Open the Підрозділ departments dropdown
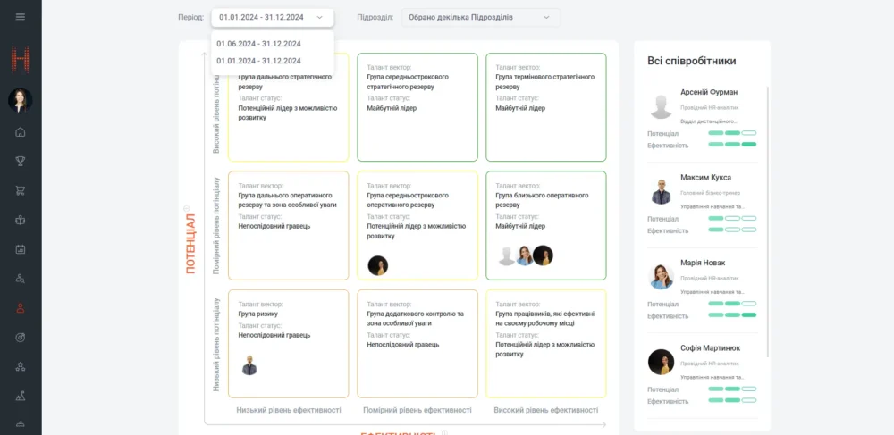The height and width of the screenshot is (435, 894). [x=480, y=17]
